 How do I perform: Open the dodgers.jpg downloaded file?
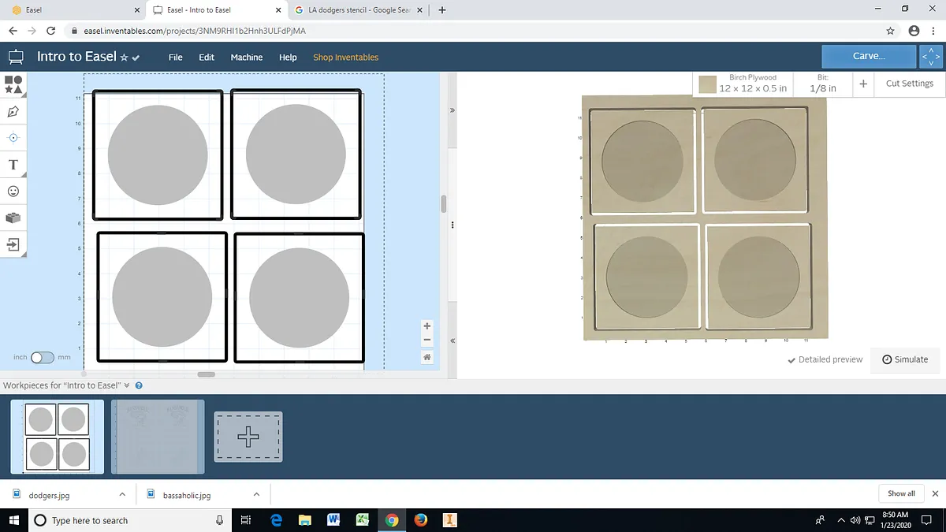49,495
